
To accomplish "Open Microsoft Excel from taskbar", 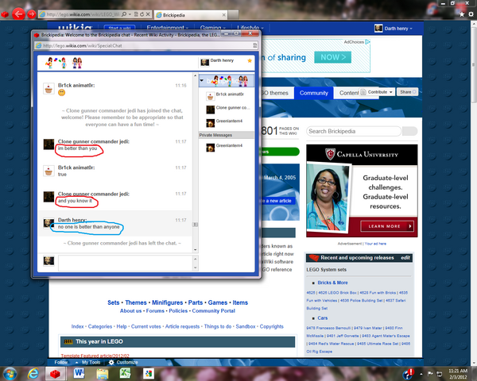I will (x=125, y=373).
